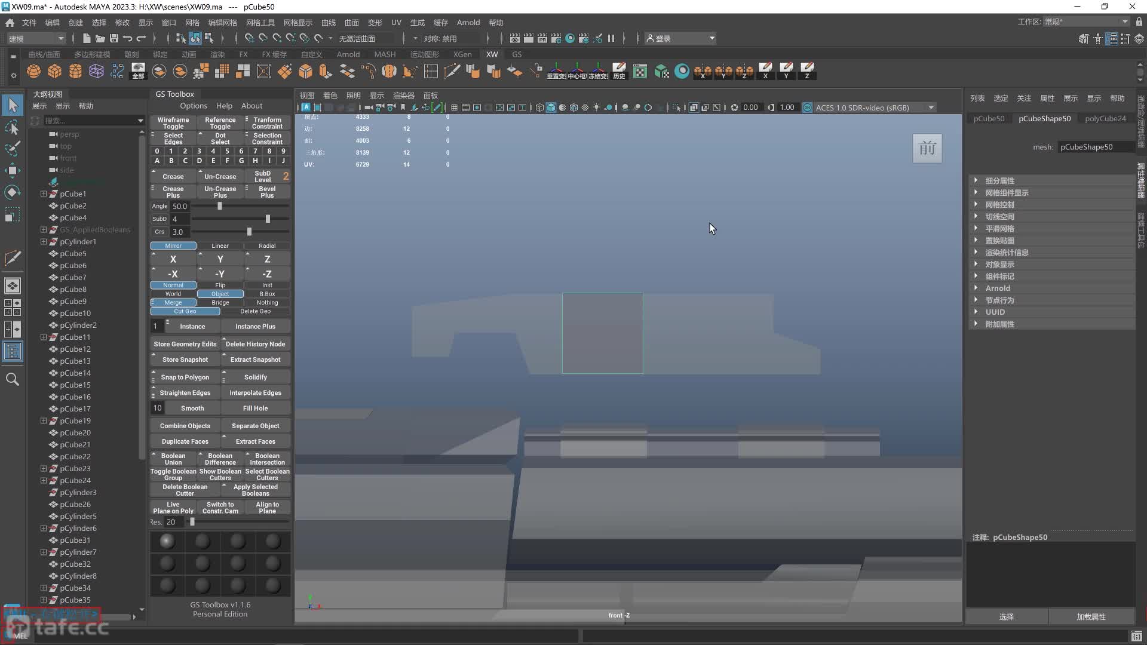Open the 文件 menu
The image size is (1147, 645).
[29, 22]
